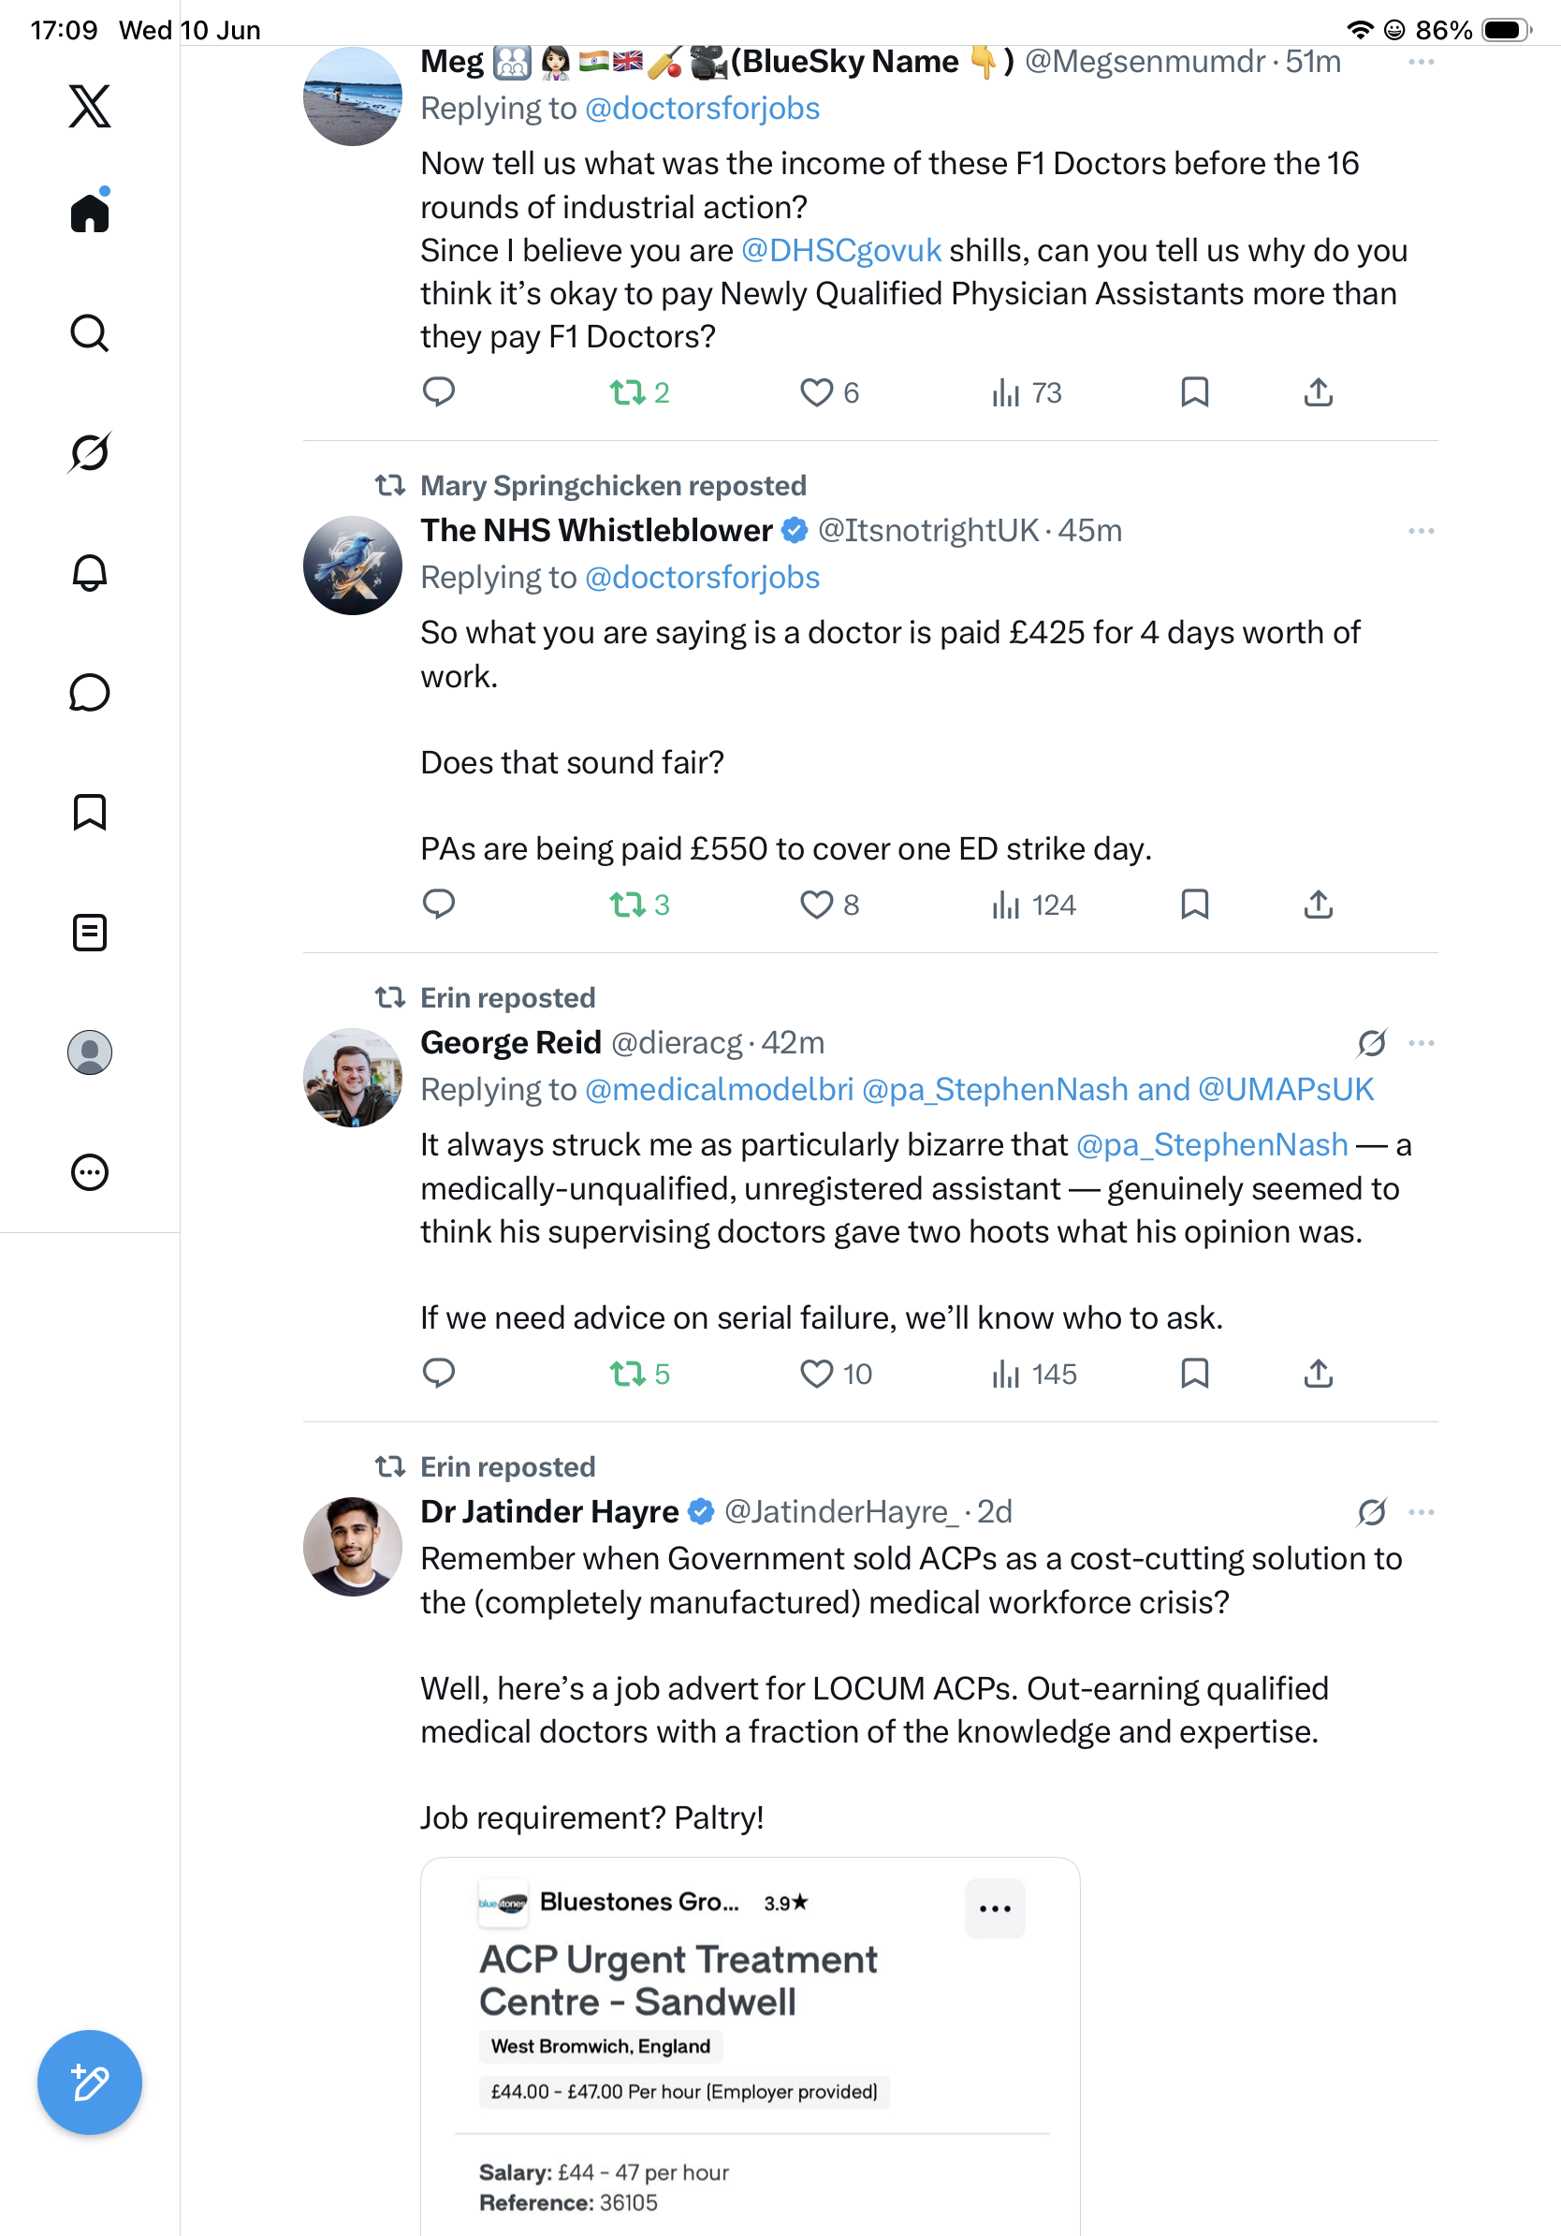The width and height of the screenshot is (1561, 2236).
Task: Open the More menu in sidebar
Action: pyautogui.click(x=90, y=1171)
